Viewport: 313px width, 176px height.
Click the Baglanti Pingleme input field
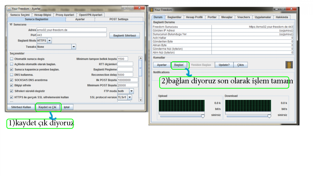(x=125, y=69)
